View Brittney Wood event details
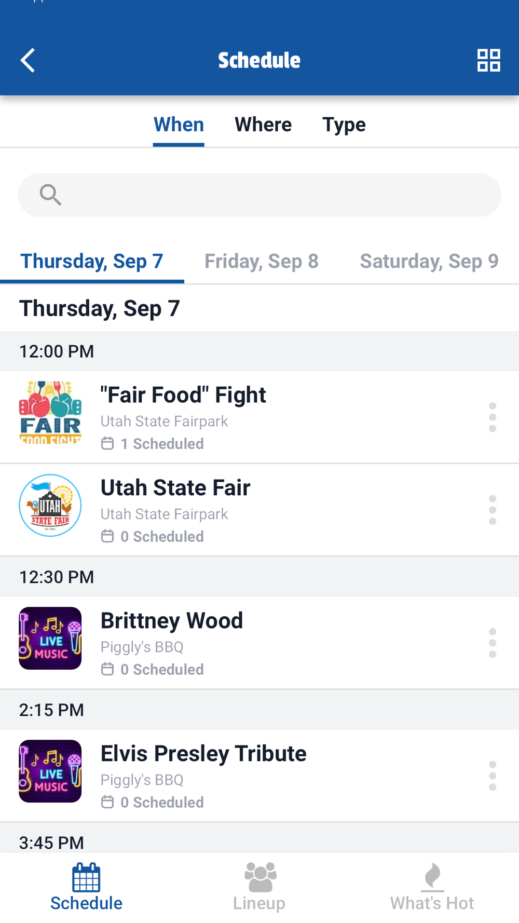 (171, 621)
